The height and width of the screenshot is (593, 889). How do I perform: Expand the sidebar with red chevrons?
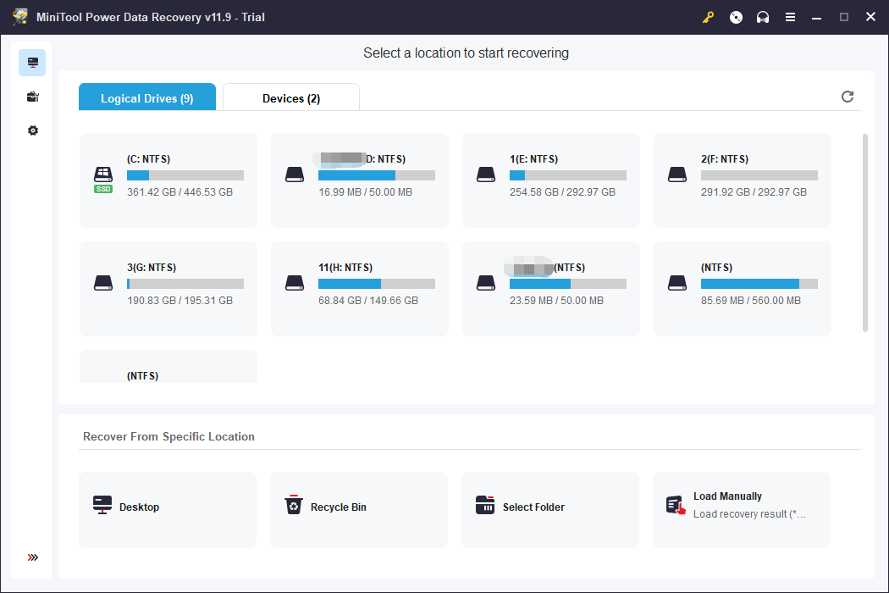[x=33, y=557]
